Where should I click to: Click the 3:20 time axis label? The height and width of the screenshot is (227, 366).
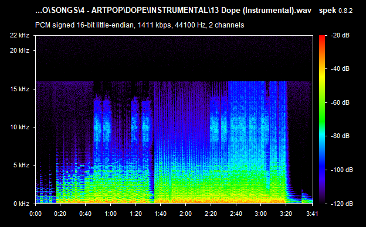pos(286,214)
